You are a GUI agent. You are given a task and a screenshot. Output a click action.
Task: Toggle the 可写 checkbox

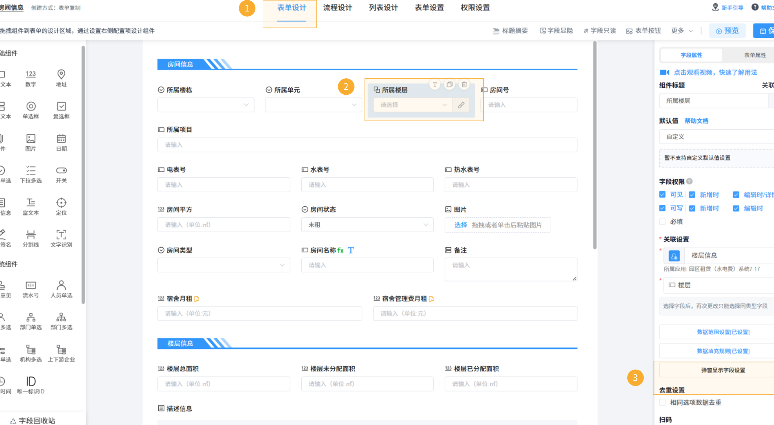[662, 208]
